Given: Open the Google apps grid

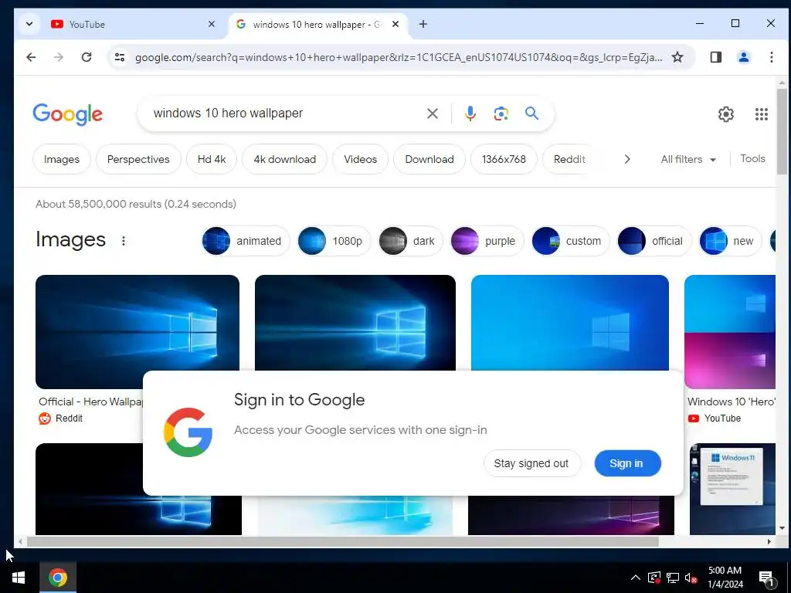Looking at the screenshot, I should 761,114.
